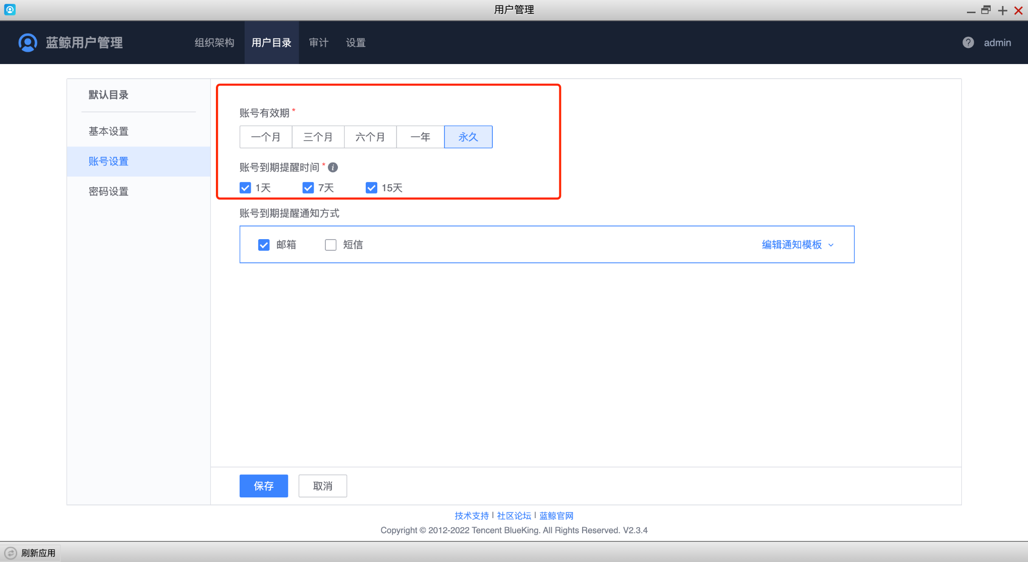Click the 取消 button

click(x=322, y=486)
